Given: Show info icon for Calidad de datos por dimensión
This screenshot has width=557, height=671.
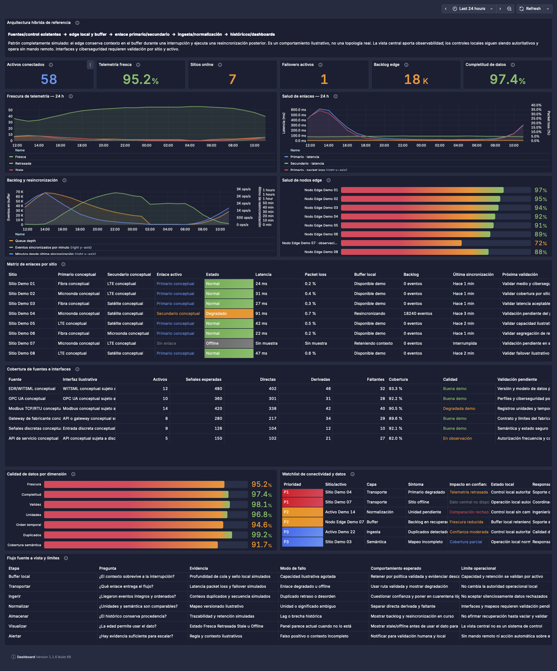Looking at the screenshot, I should (x=73, y=474).
